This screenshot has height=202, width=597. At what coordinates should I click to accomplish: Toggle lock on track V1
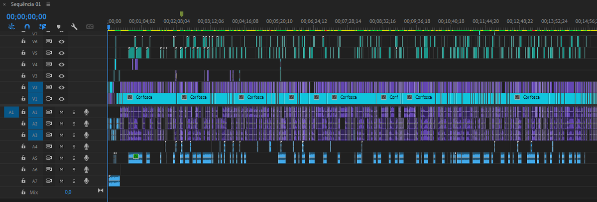coord(23,99)
